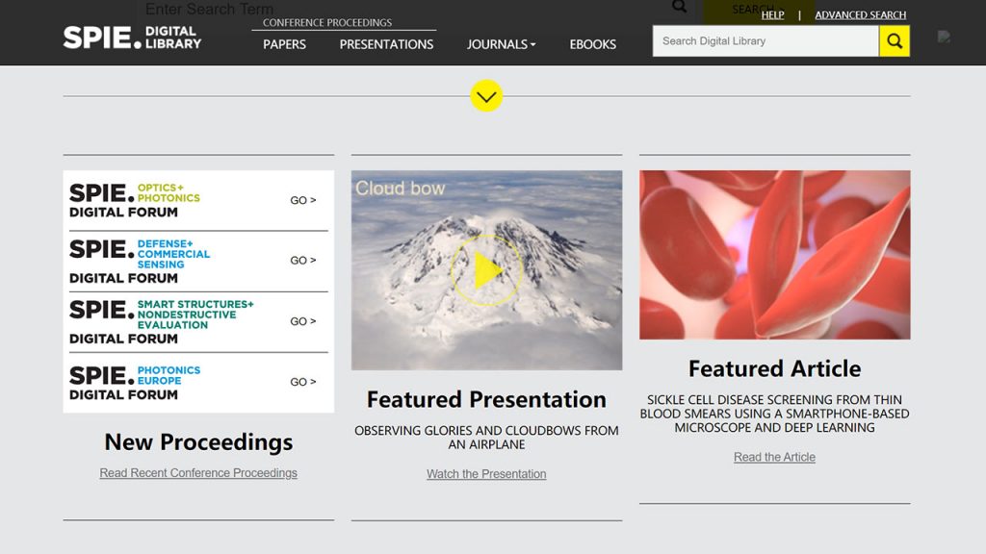The width and height of the screenshot is (986, 554).
Task: Click the New Proceedings heading
Action: point(198,442)
